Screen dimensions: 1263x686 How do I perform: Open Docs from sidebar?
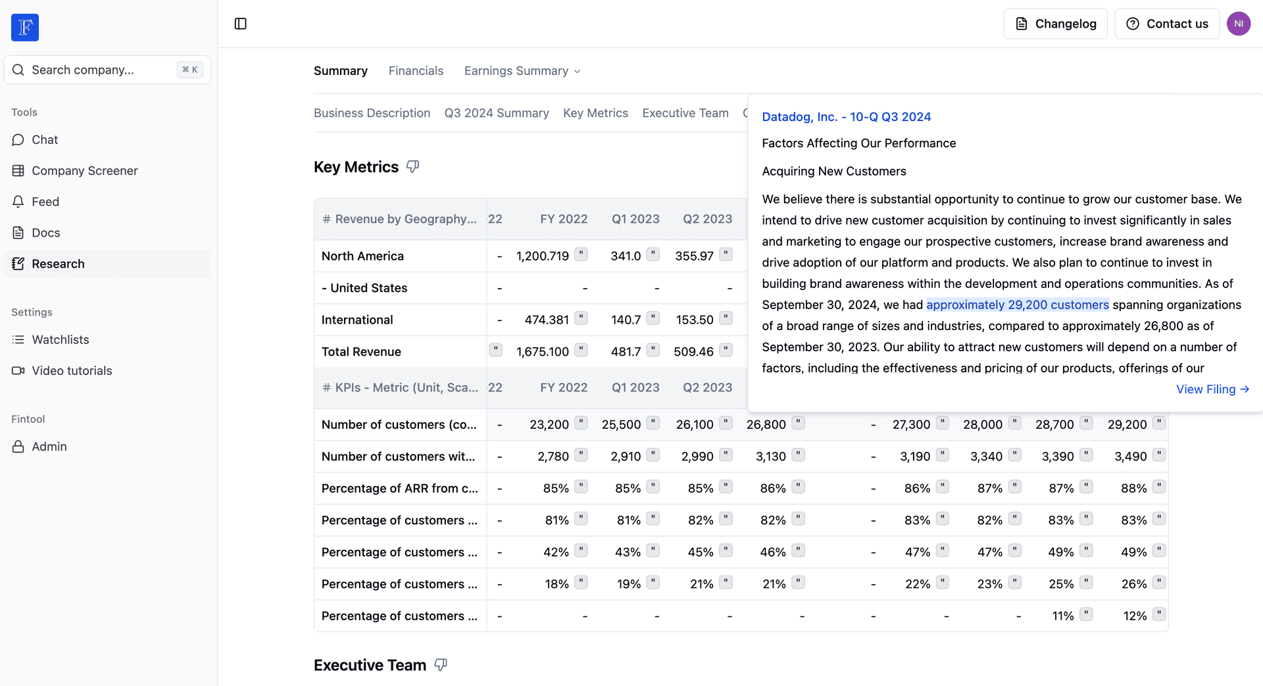(107, 232)
